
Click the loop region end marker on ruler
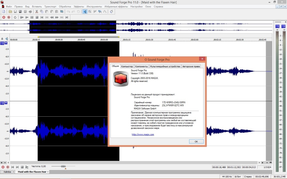119,37
